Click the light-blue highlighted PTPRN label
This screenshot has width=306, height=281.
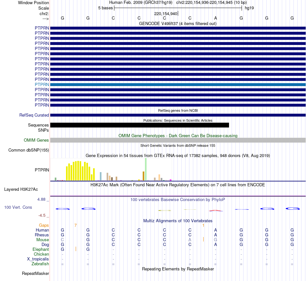point(42,84)
